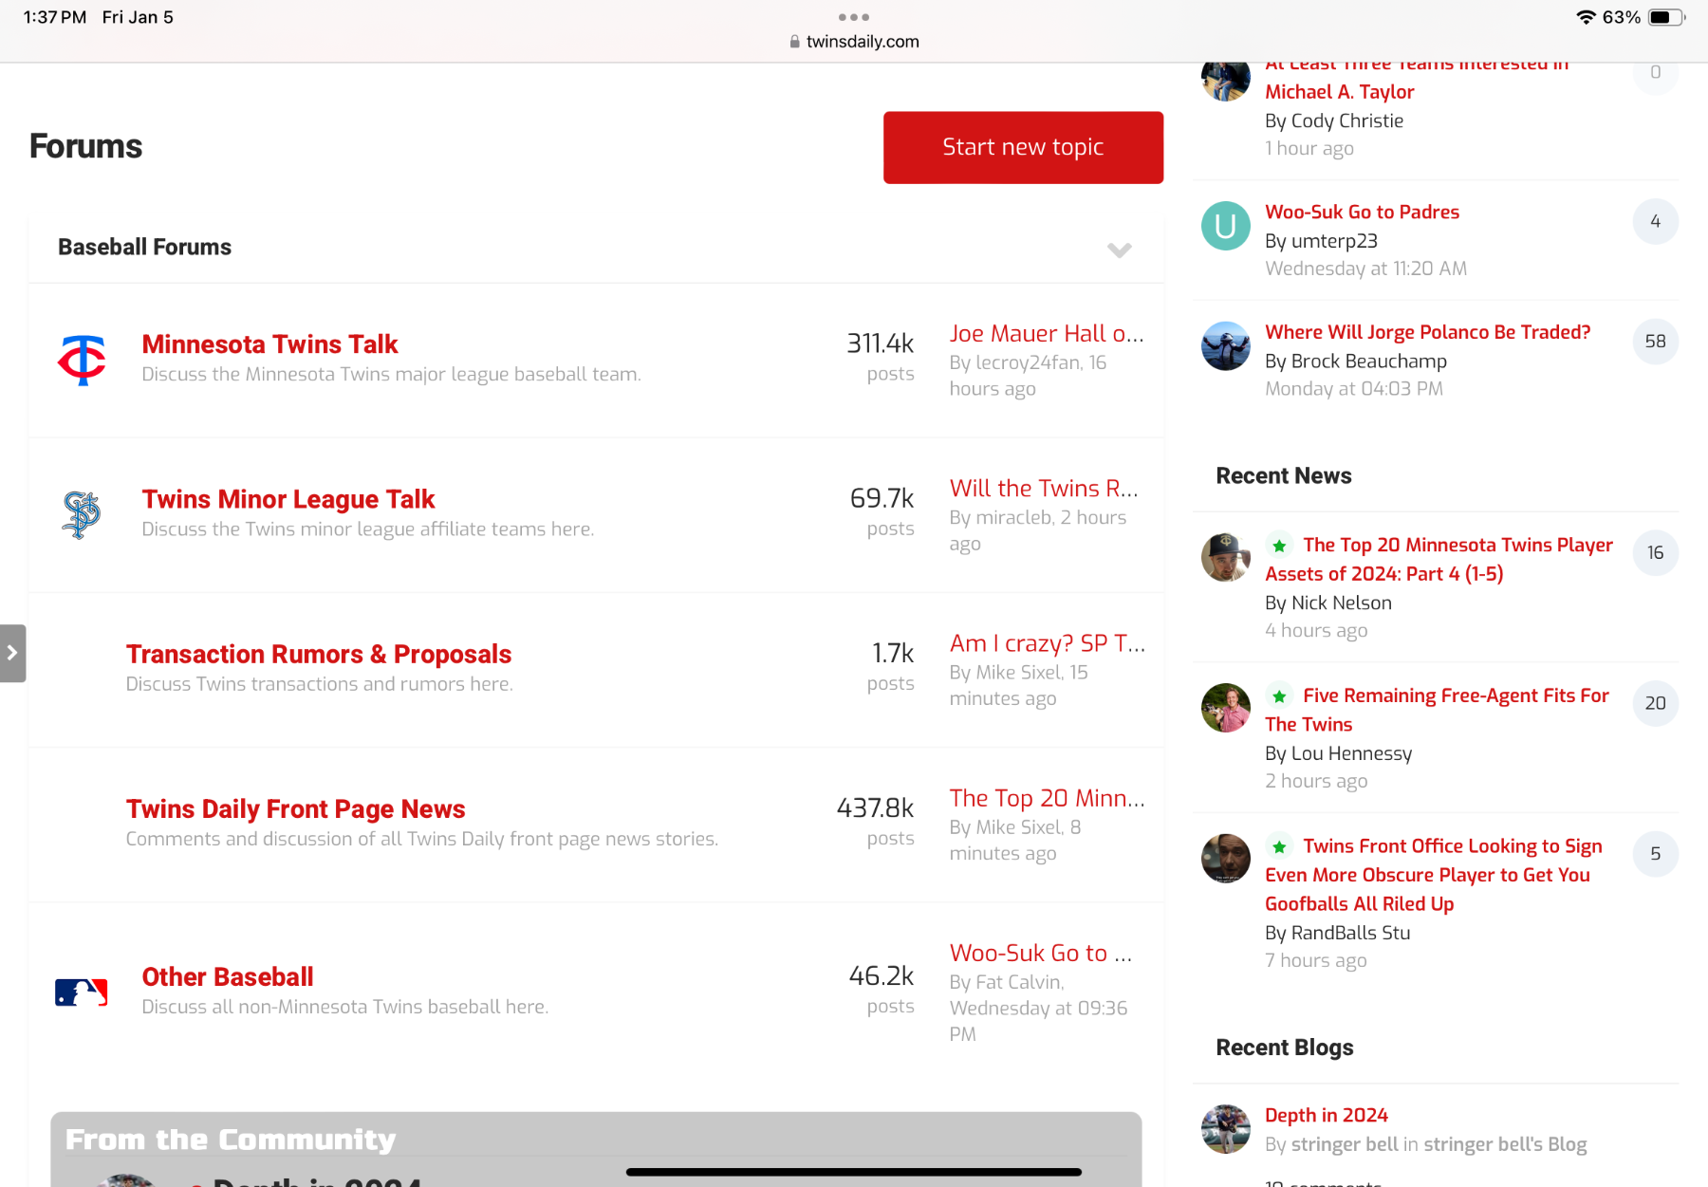The height and width of the screenshot is (1187, 1708).
Task: Open the Minnesota Twins Talk forum
Action: pos(269,344)
